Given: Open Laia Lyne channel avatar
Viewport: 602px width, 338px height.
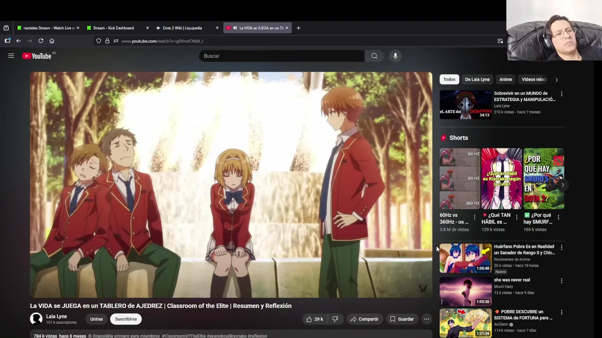Looking at the screenshot, I should (x=36, y=319).
